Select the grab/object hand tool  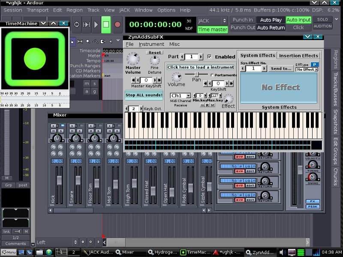pos(72,42)
